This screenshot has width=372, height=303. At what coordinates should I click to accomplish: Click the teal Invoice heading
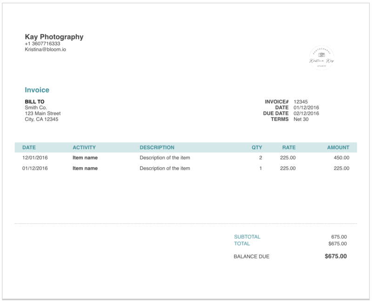37,90
